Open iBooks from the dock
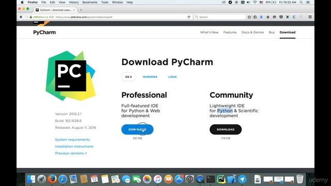The image size is (331, 186). (168, 179)
